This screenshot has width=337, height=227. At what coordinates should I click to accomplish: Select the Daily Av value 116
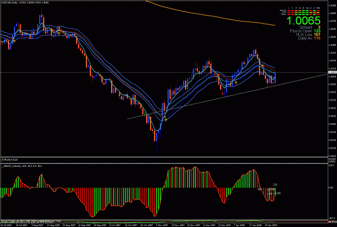coord(317,38)
